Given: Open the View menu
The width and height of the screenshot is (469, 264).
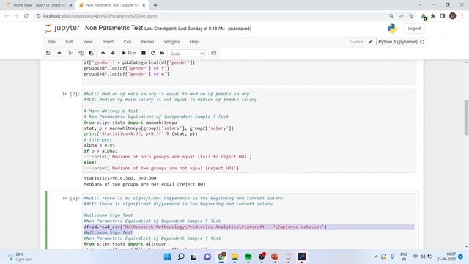Looking at the screenshot, I should point(88,42).
